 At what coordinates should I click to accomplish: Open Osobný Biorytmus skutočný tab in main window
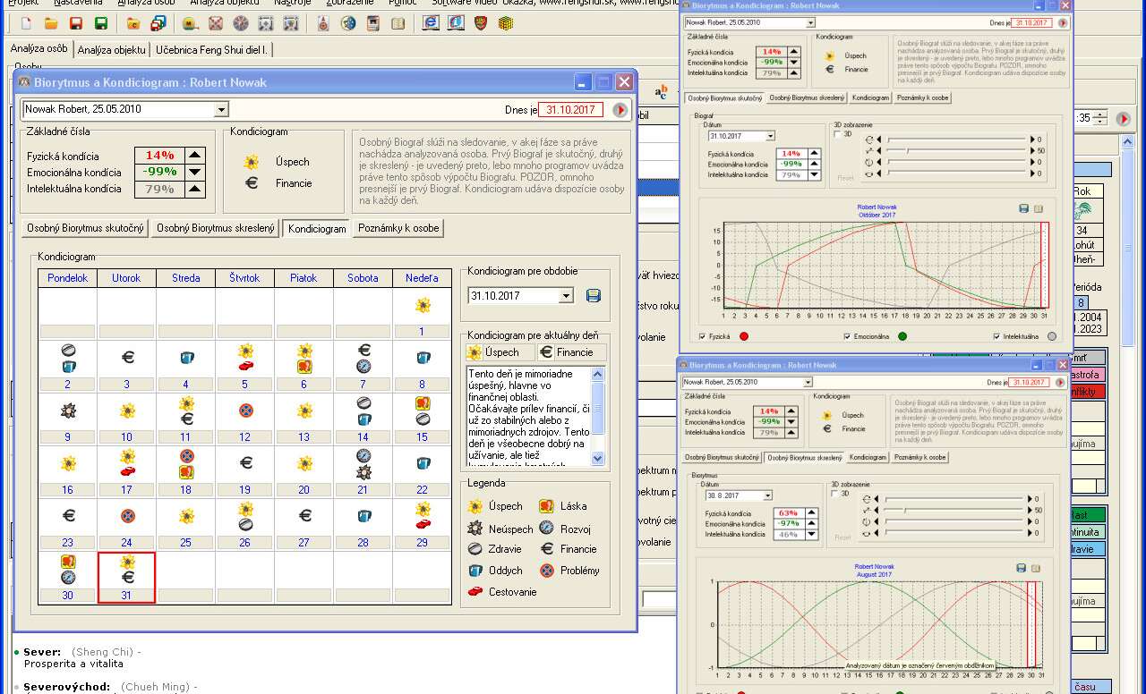(85, 228)
